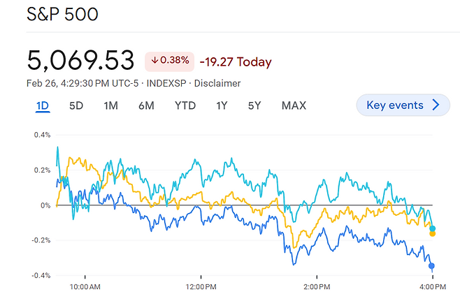Screen dimensions: 460x299
Task: Select the 1D time range tab
Action: [43, 106]
